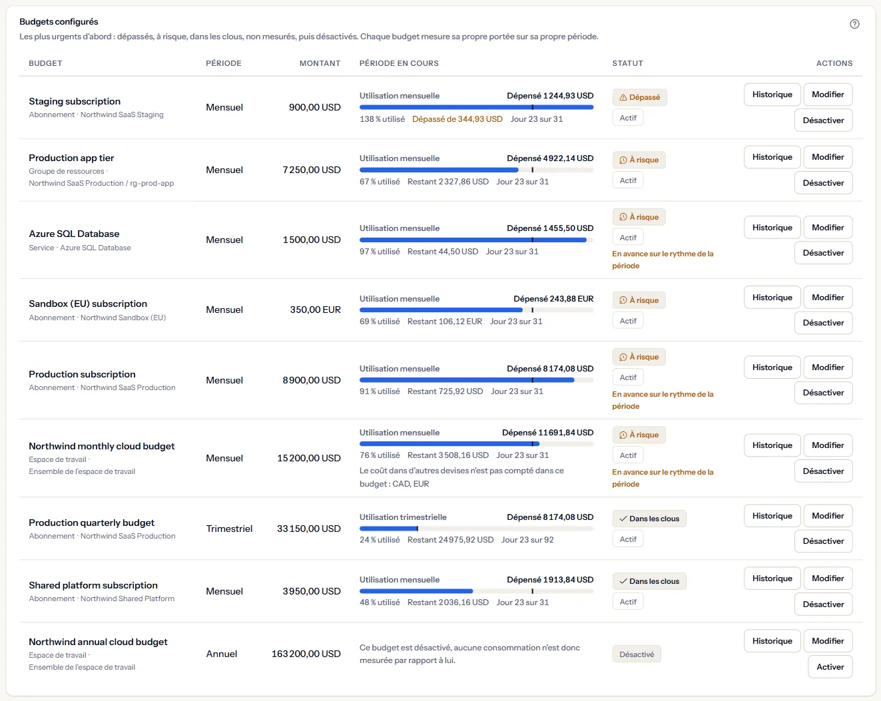Click the À risque badge for Azure SQL Database
Screen dimensions: 881x701
coord(639,217)
